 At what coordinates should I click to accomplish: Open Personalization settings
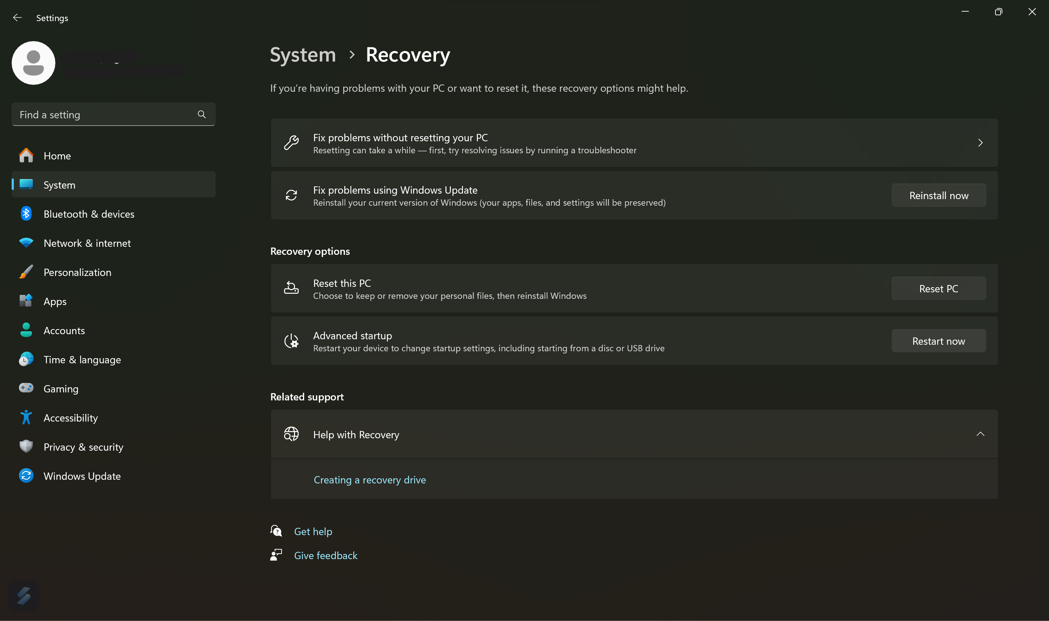pos(113,272)
